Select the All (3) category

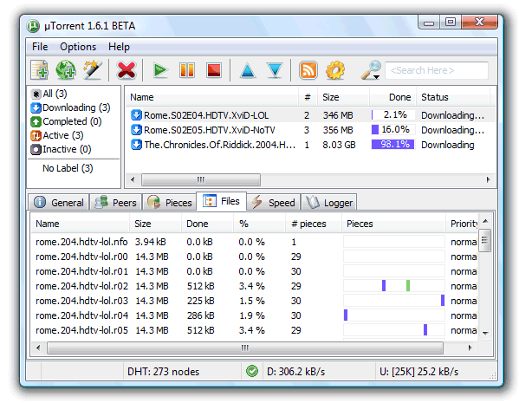coord(49,94)
